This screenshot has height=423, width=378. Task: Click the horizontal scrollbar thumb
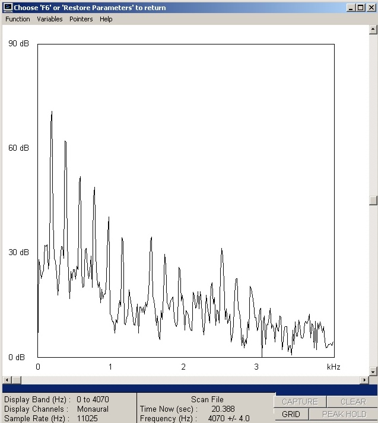click(x=17, y=380)
